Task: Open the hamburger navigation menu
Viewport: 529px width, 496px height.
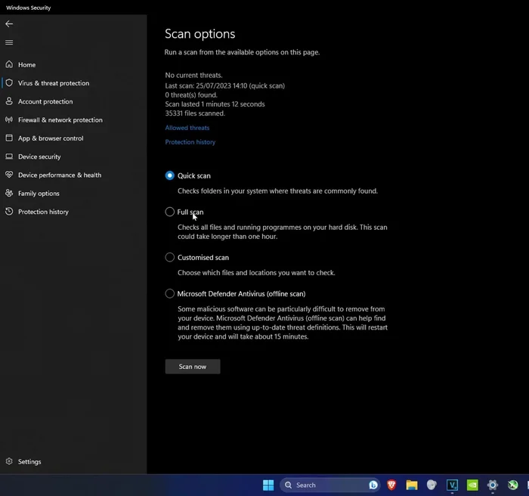Action: (x=9, y=42)
